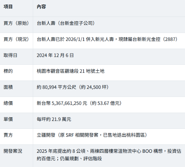Screen dimensions: 185x167
Task: Select the 取得日 row label
Action: click(10, 55)
